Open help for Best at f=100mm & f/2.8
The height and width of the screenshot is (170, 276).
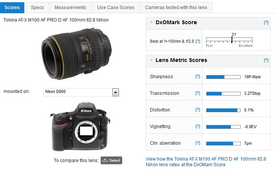click(198, 41)
